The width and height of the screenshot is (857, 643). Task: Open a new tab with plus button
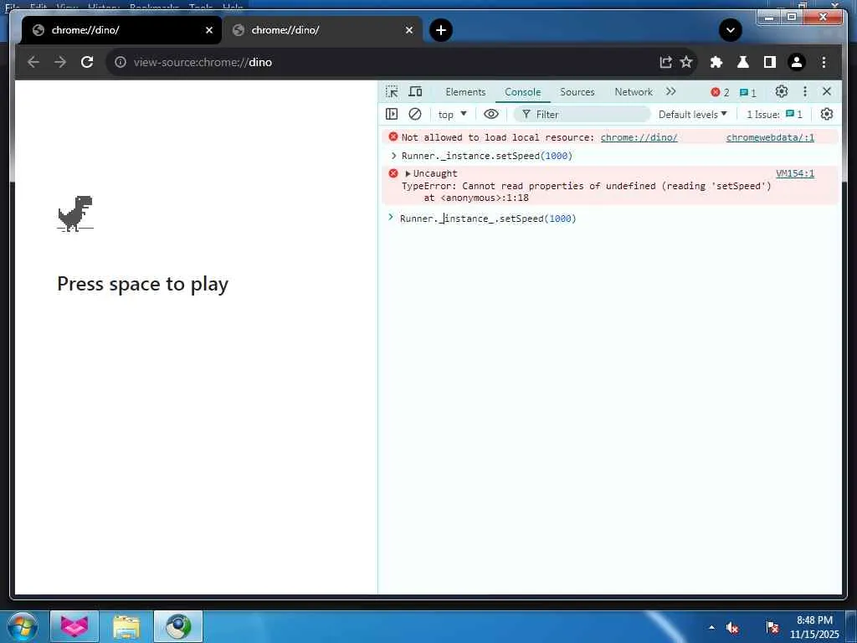(x=441, y=30)
